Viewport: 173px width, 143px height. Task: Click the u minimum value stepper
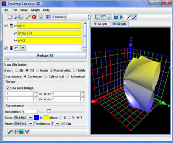(x=36, y=94)
